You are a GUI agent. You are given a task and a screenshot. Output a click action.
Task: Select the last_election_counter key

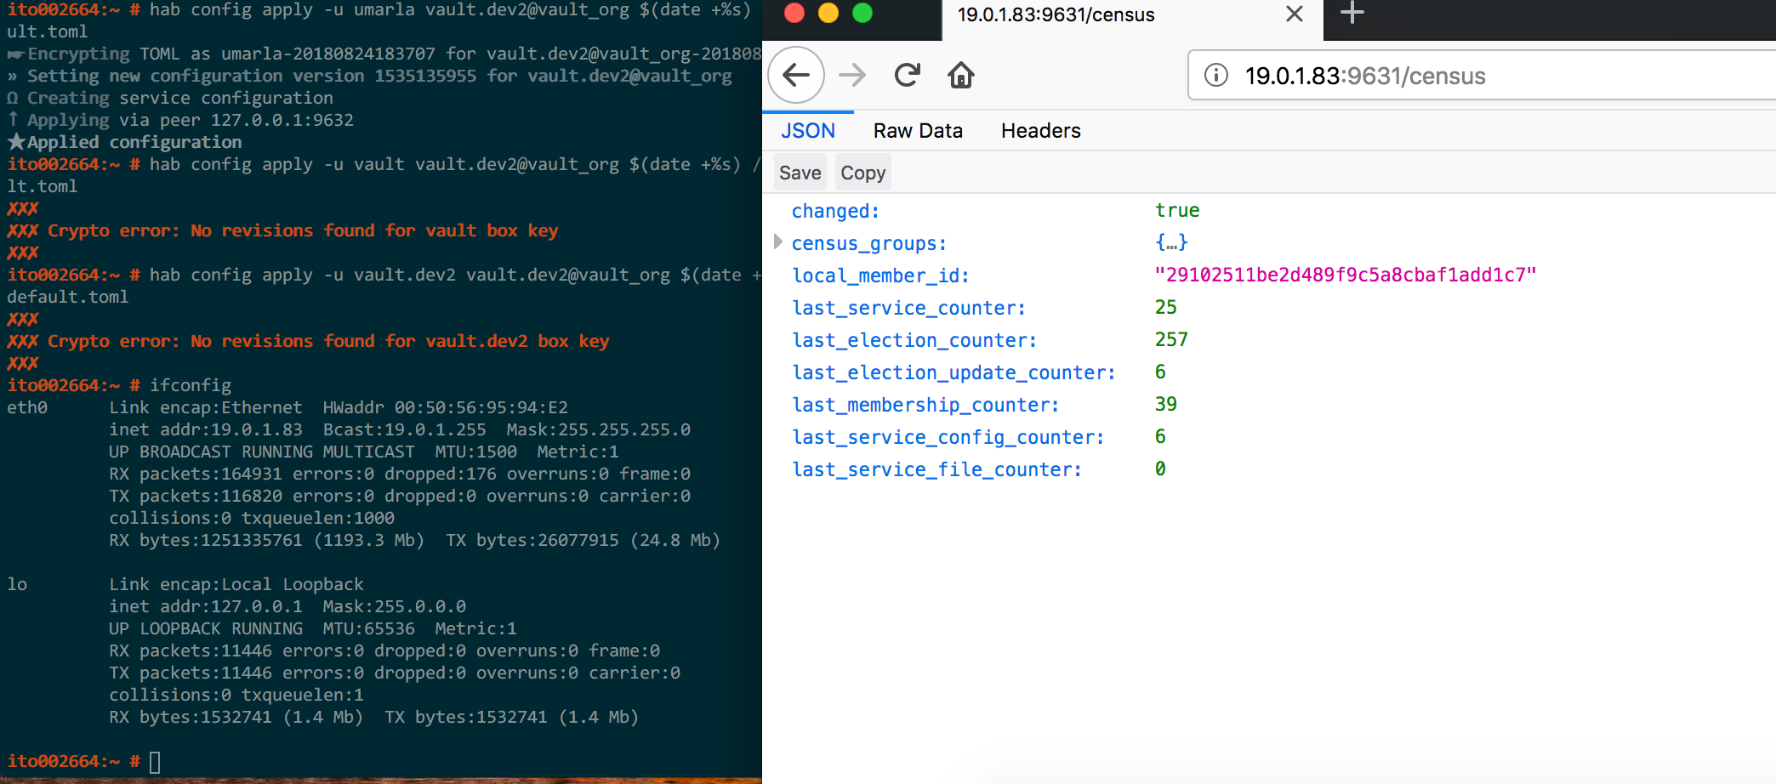(x=914, y=340)
